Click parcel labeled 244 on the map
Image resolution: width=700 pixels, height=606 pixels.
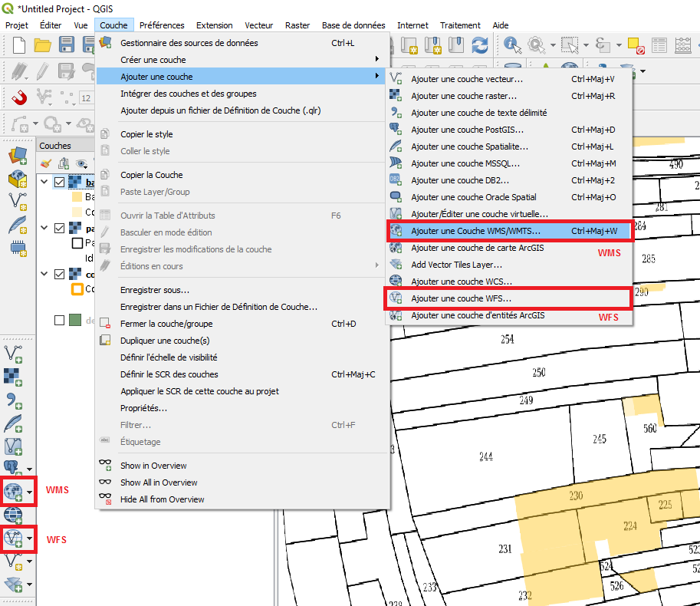coord(486,456)
